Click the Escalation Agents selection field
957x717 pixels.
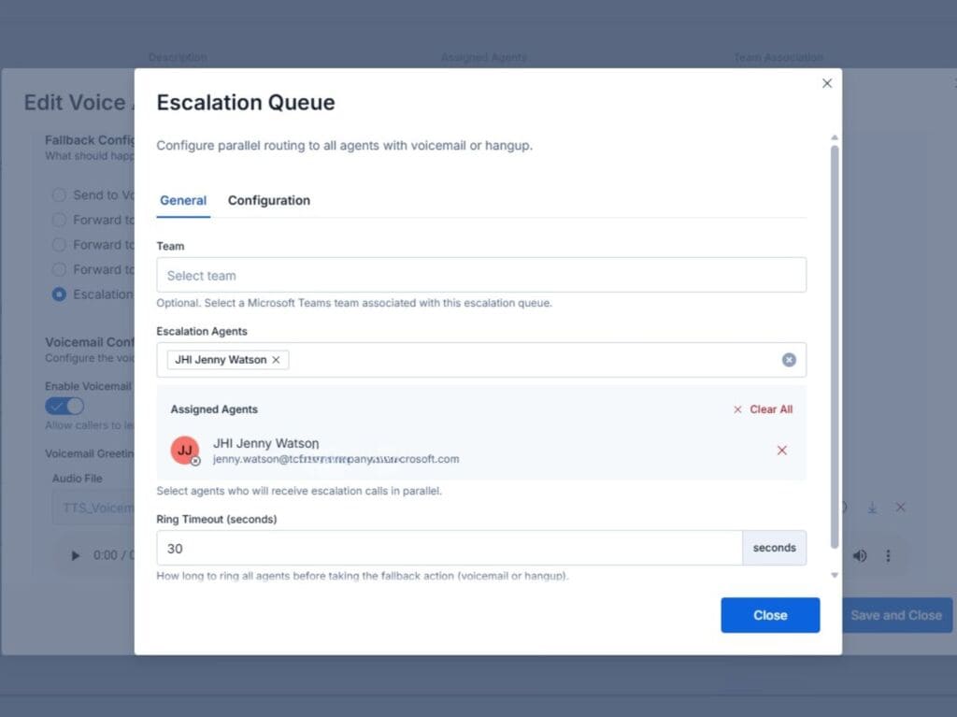click(x=481, y=360)
